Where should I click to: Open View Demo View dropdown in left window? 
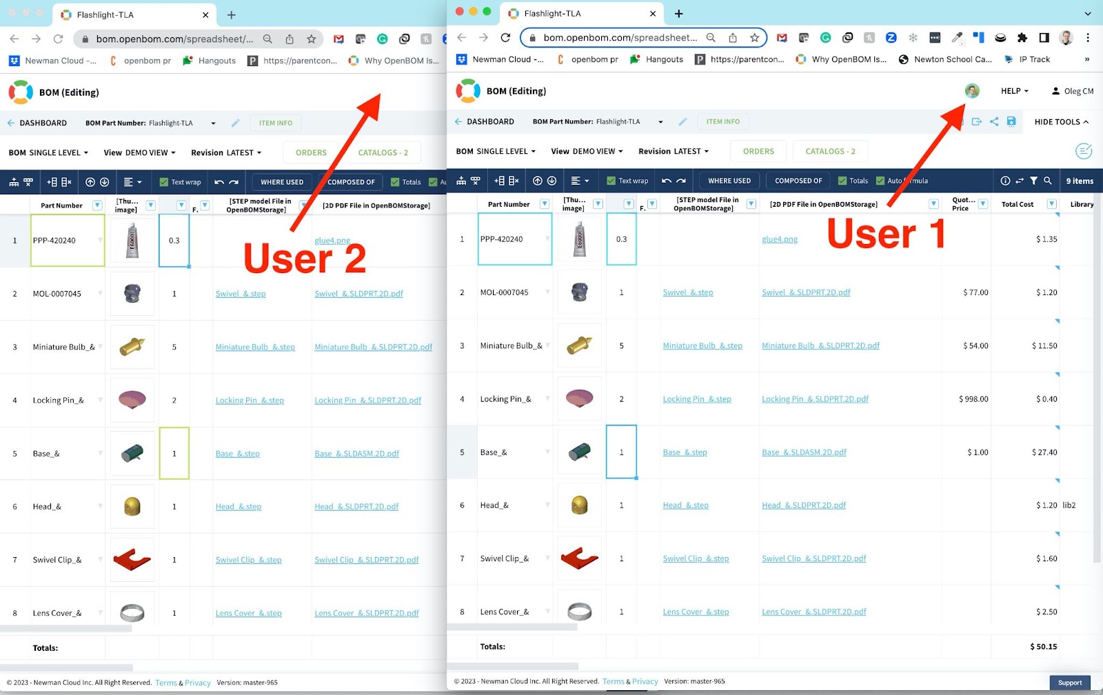[139, 152]
